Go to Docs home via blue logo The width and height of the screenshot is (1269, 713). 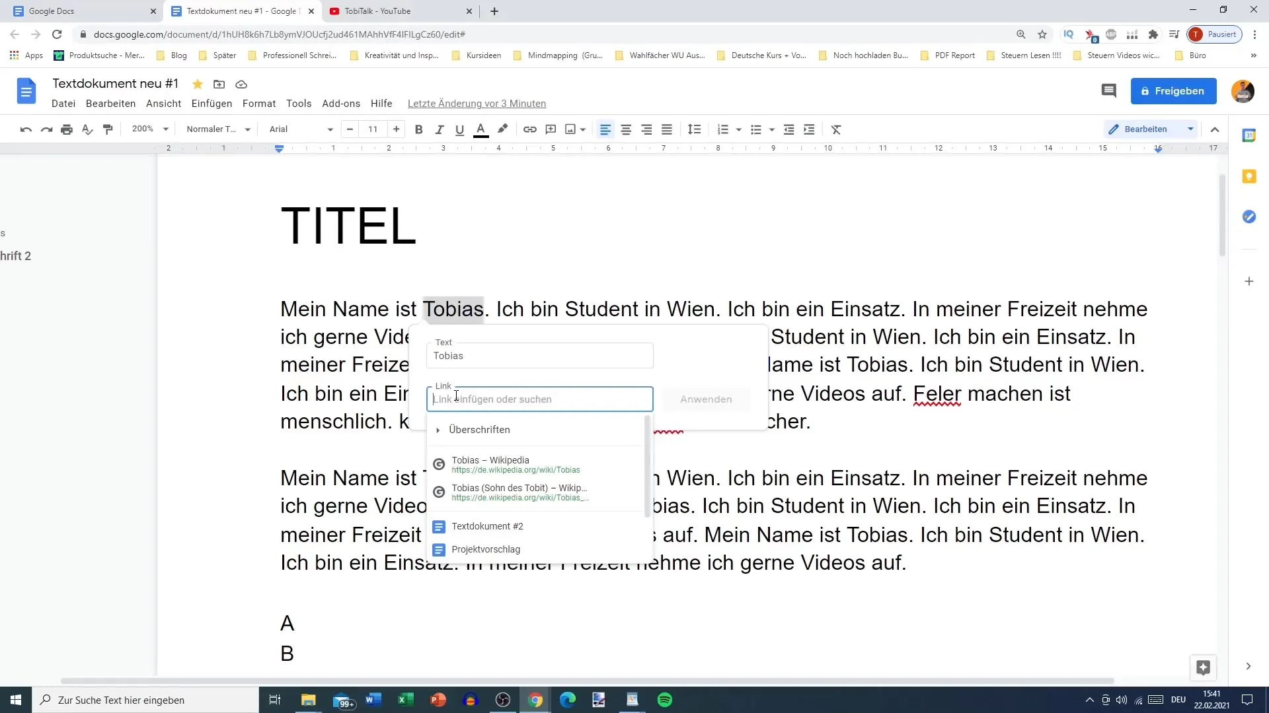click(x=26, y=91)
